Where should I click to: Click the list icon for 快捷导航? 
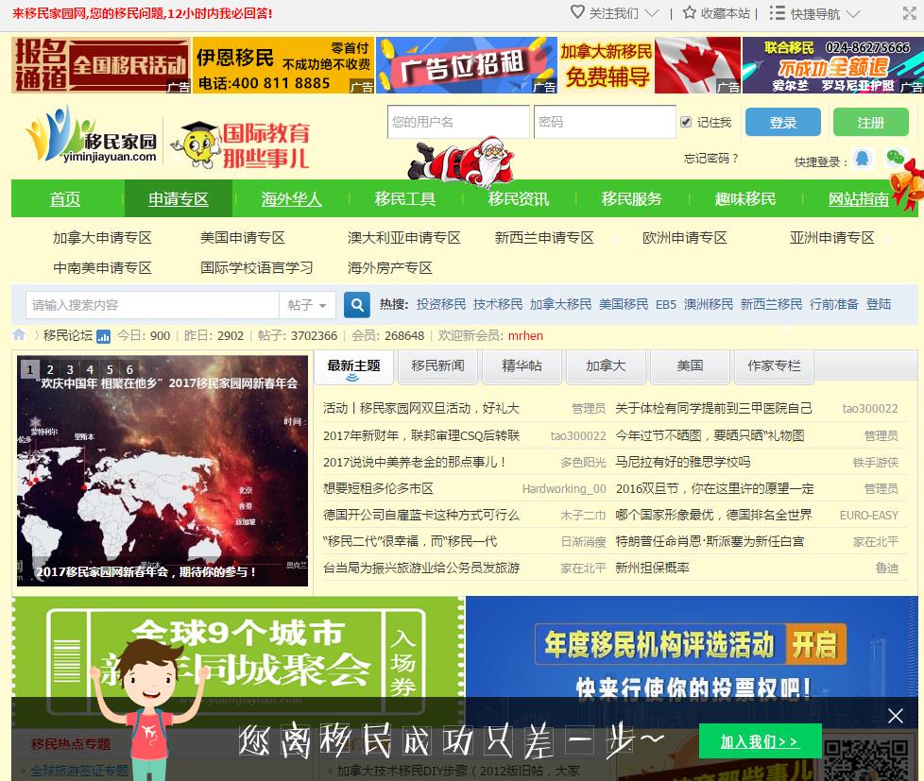[778, 13]
